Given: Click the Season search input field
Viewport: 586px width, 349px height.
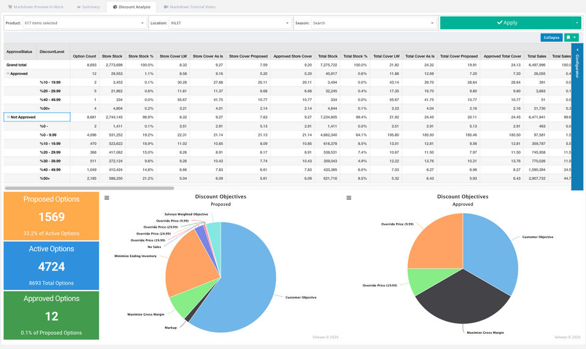Looking at the screenshot, I should click(365, 23).
